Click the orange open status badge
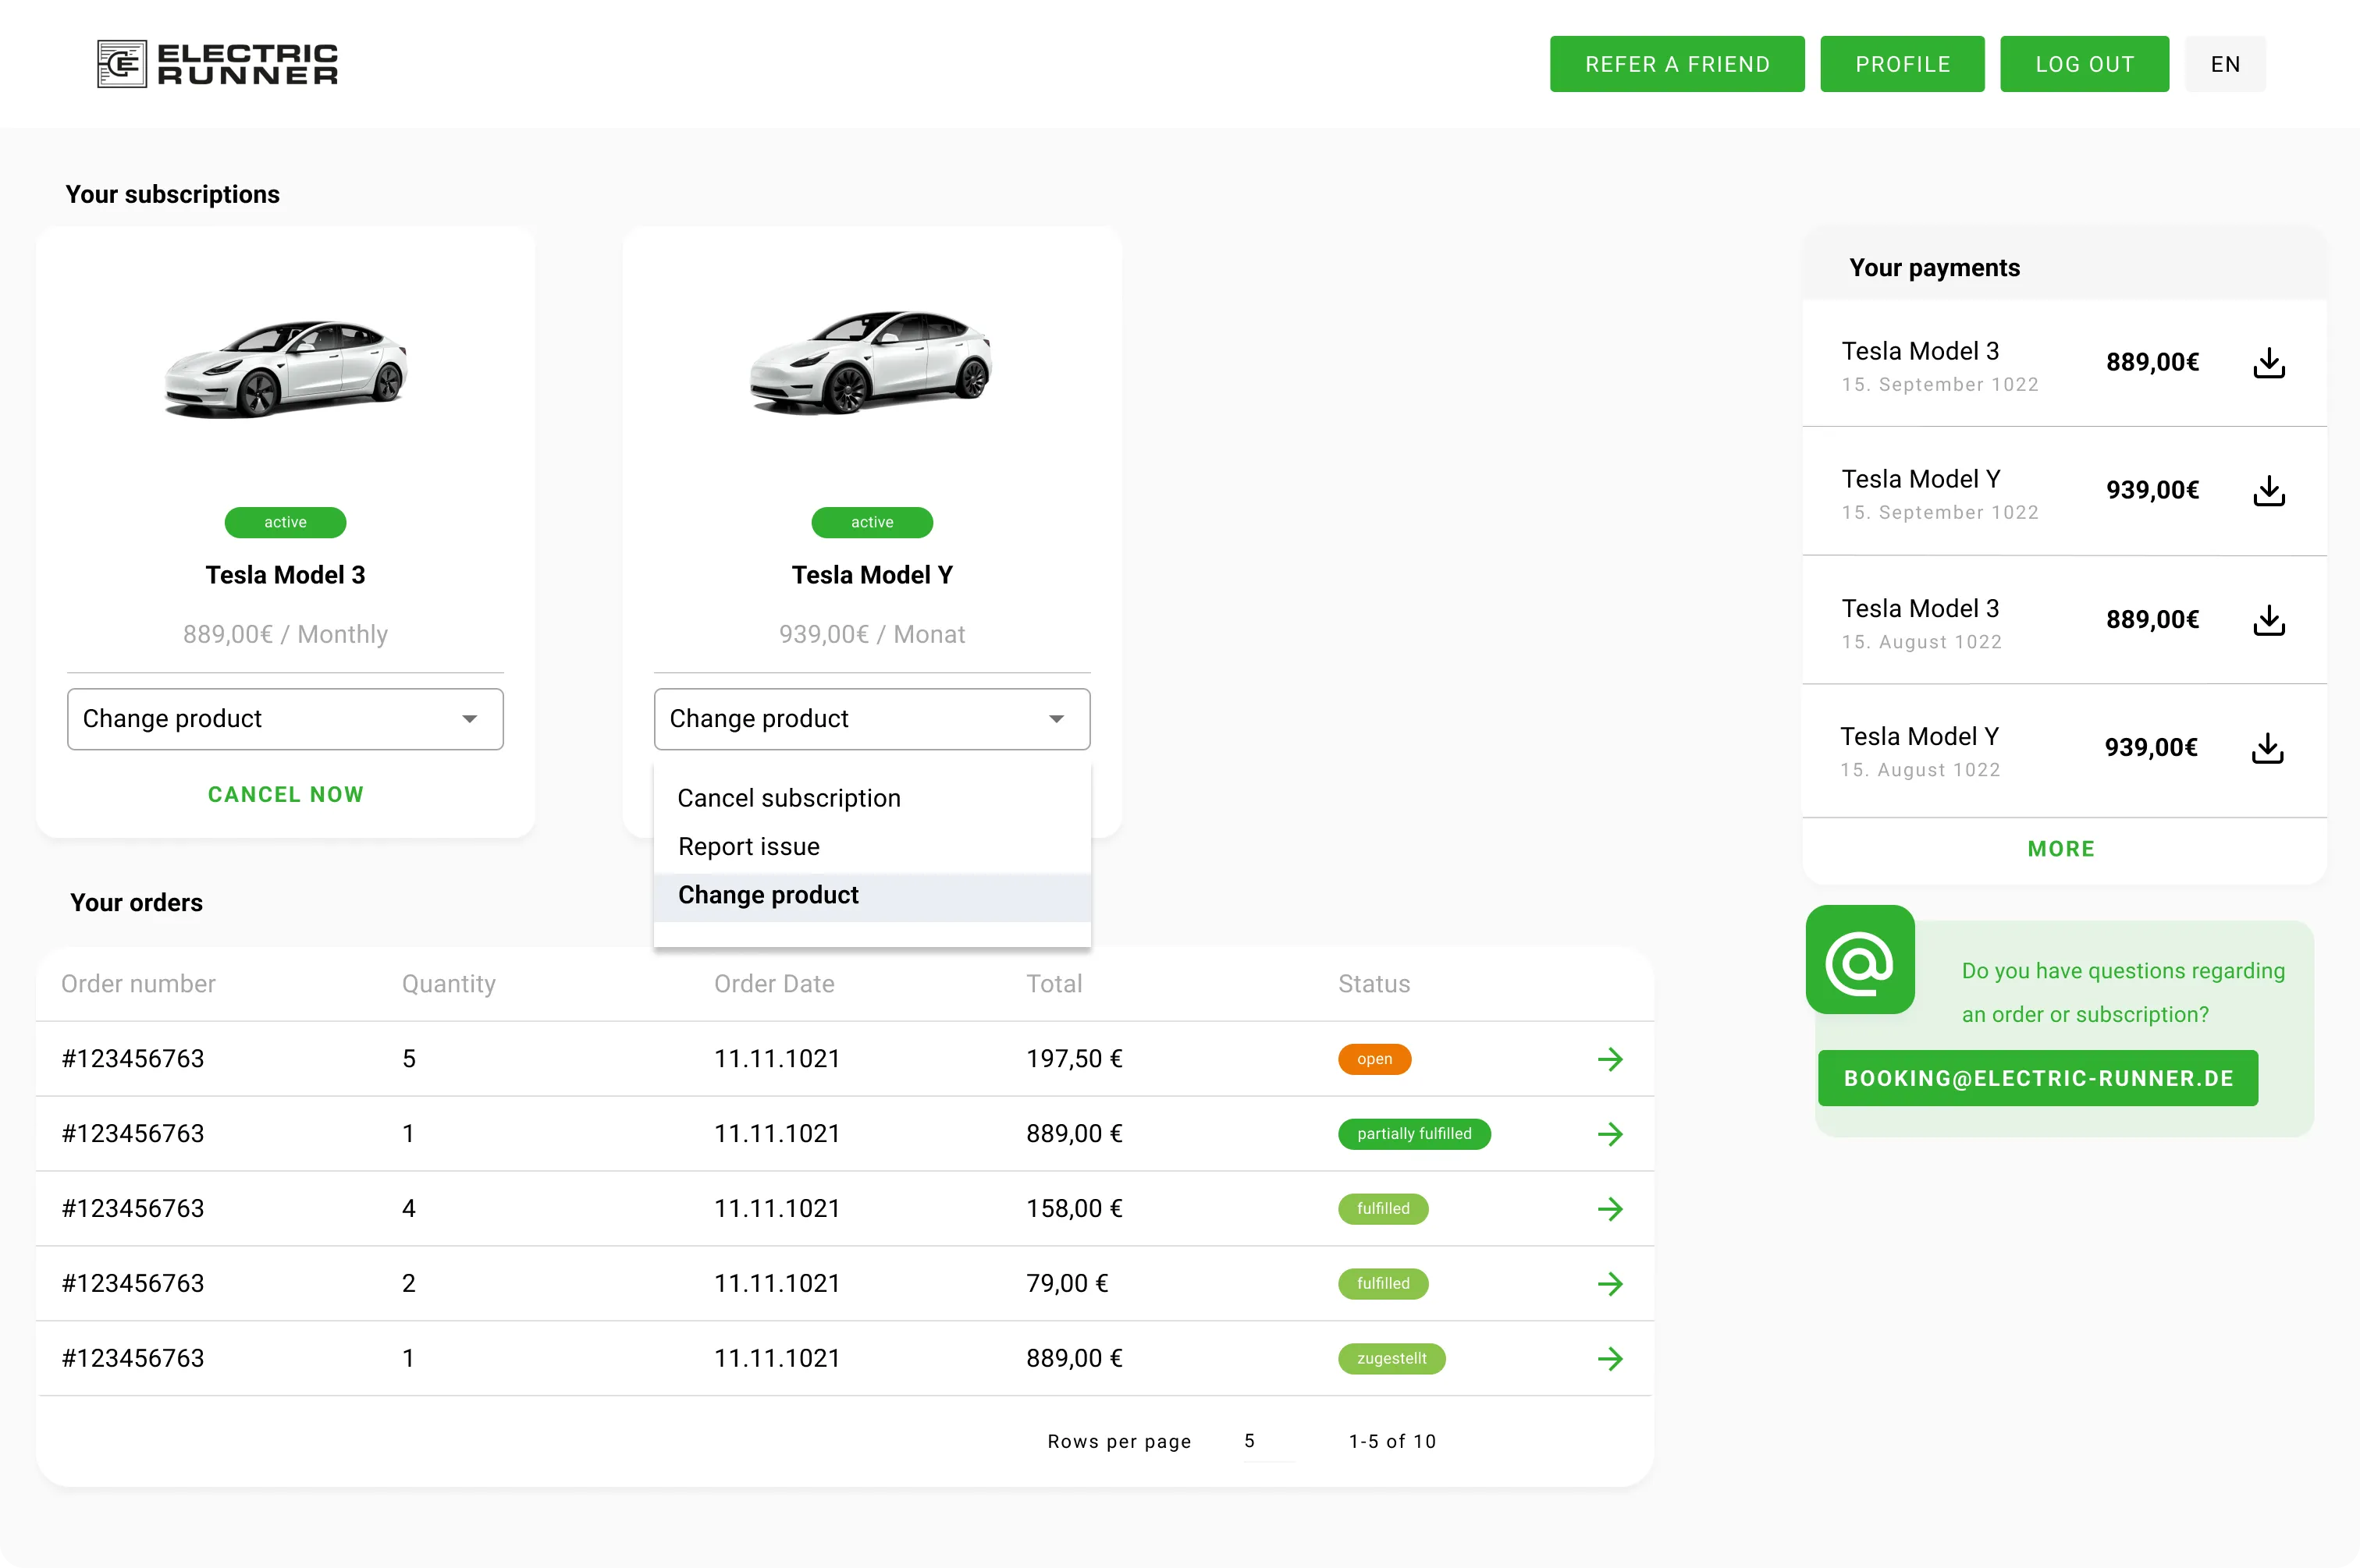Screen dimensions: 2360x1568 (1374, 1059)
